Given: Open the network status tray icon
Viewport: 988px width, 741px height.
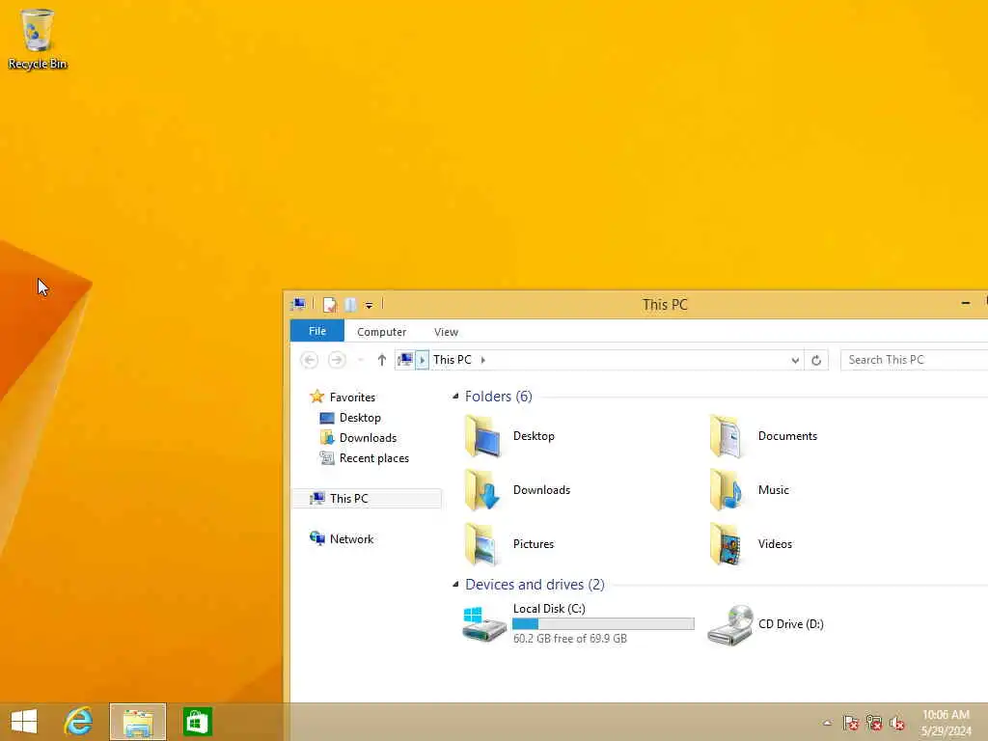Looking at the screenshot, I should [874, 723].
